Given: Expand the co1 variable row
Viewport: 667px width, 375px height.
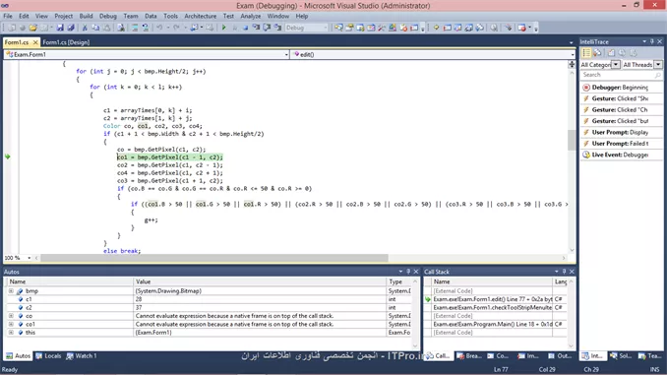Looking at the screenshot, I should pyautogui.click(x=11, y=325).
